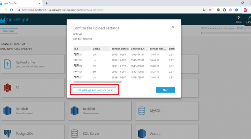Open a new browser tab
Viewport: 251px width, 139px height.
46,3
